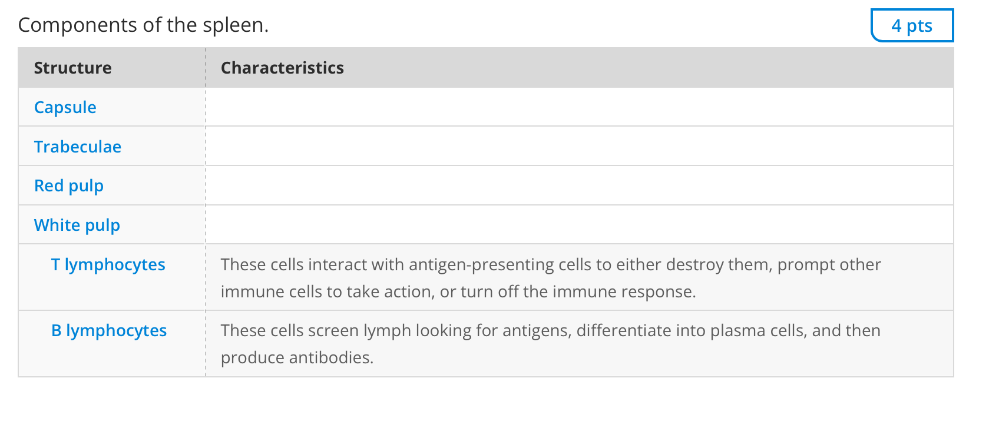Click the Capsule link

pos(65,107)
